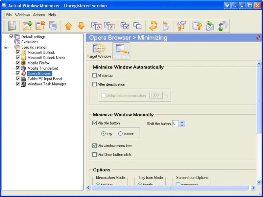The image size is (263, 197).
Task: Select Exclusions in the tree
Action: click(30, 42)
